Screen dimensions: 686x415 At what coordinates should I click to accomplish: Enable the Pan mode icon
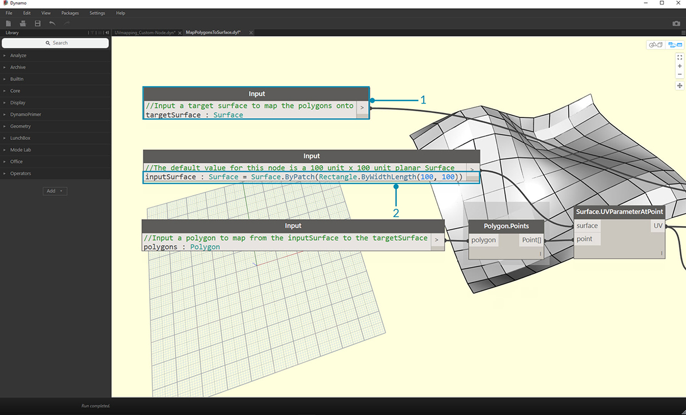tap(680, 86)
